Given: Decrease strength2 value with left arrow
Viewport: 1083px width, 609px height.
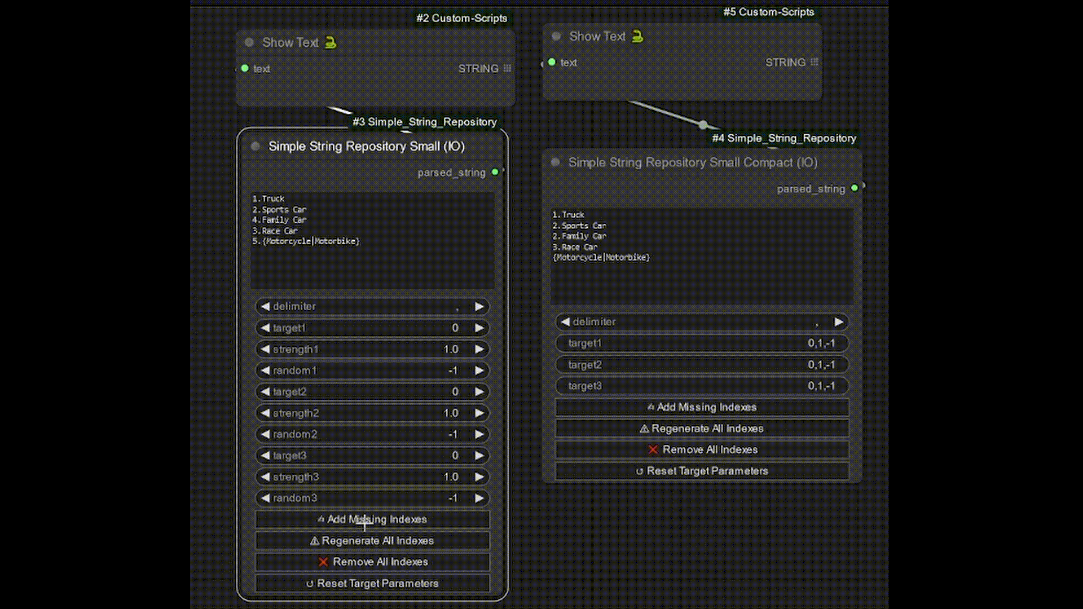Looking at the screenshot, I should point(265,413).
